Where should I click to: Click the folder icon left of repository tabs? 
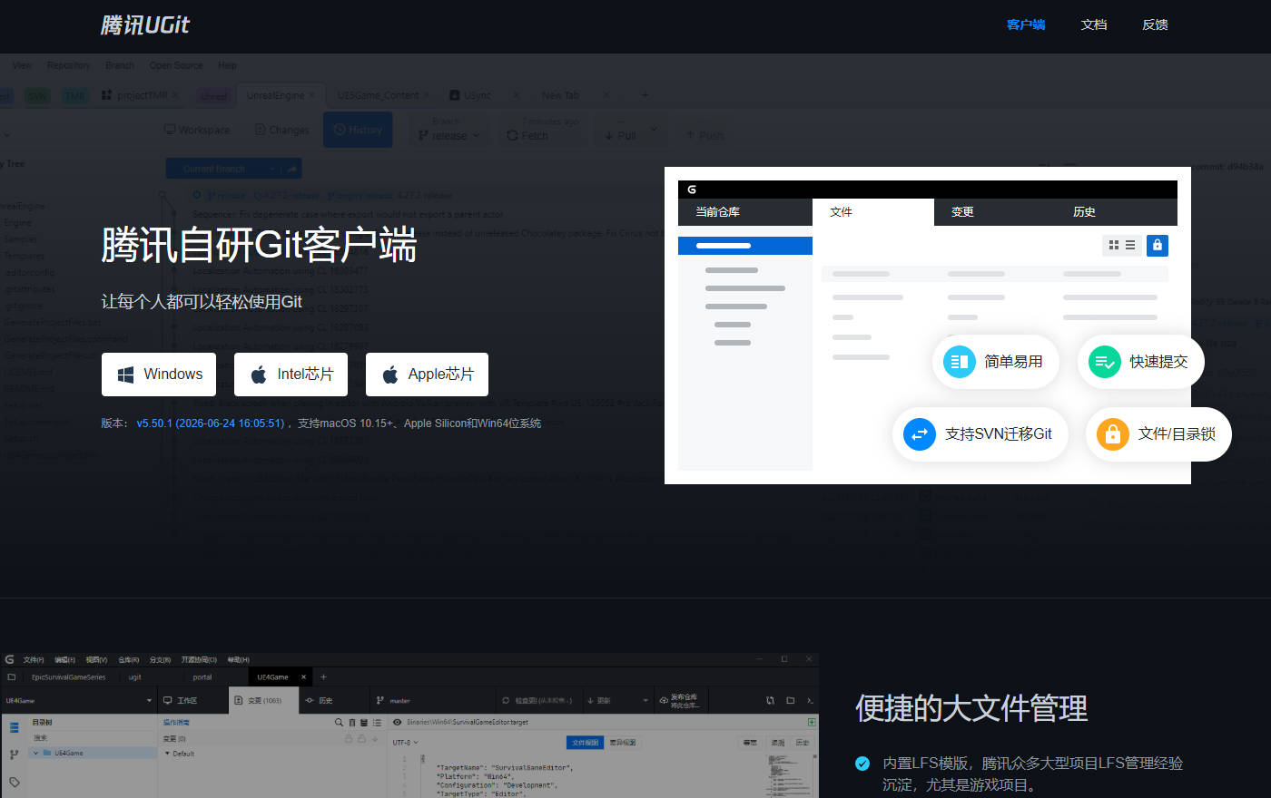12,676
